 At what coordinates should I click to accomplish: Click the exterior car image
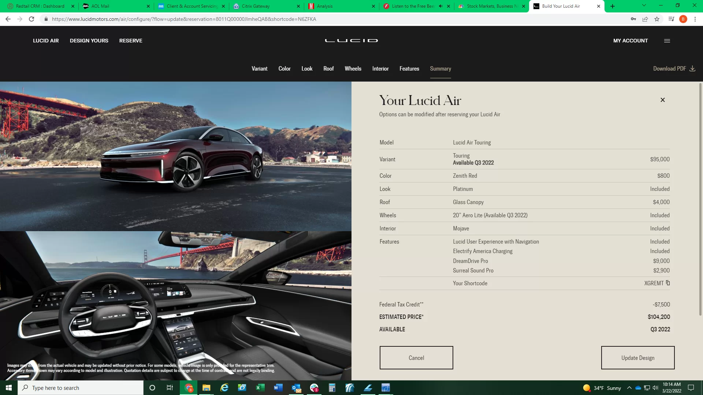[176, 156]
